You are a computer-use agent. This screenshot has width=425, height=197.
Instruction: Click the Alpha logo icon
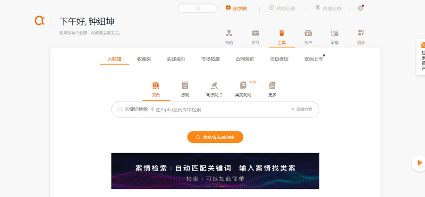coord(40,21)
